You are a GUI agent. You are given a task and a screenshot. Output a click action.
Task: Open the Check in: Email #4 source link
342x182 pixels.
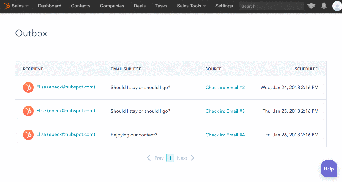(225, 135)
